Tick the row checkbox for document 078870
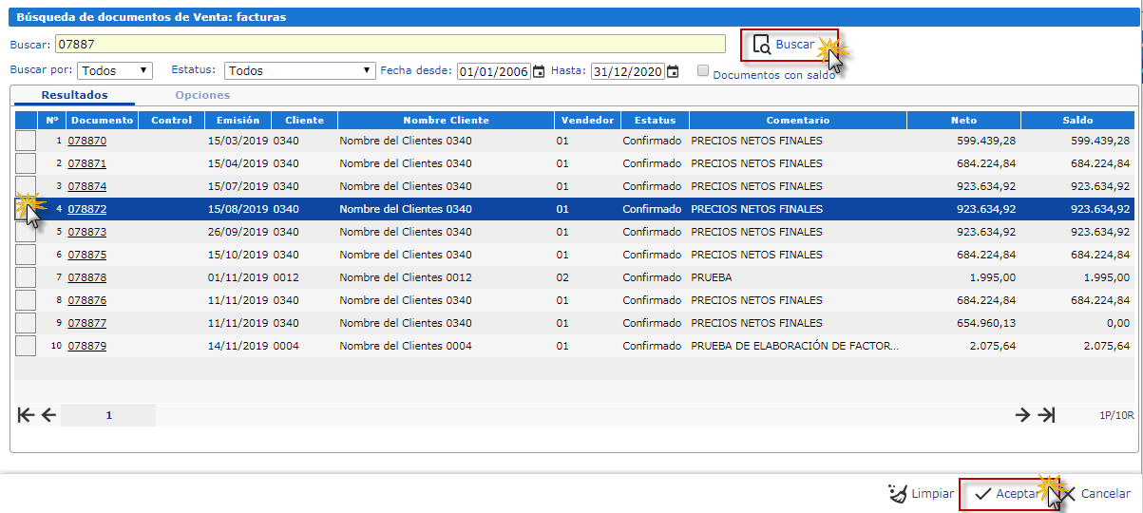1143x513 pixels. point(26,141)
